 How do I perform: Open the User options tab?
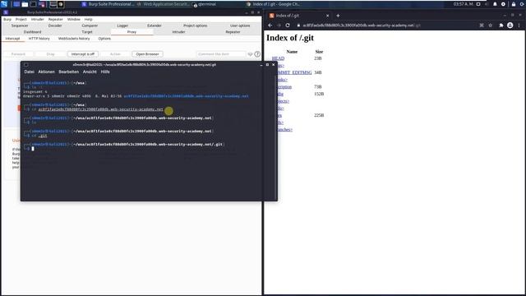pyautogui.click(x=240, y=25)
